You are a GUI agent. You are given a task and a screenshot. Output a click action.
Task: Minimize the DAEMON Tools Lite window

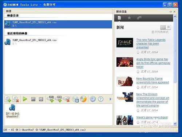tap(165, 5)
